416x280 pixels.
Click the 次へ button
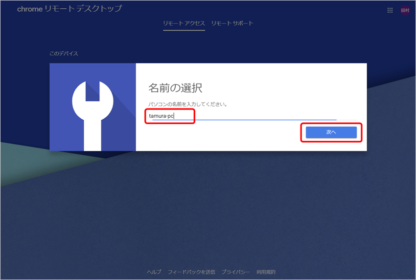coord(331,132)
